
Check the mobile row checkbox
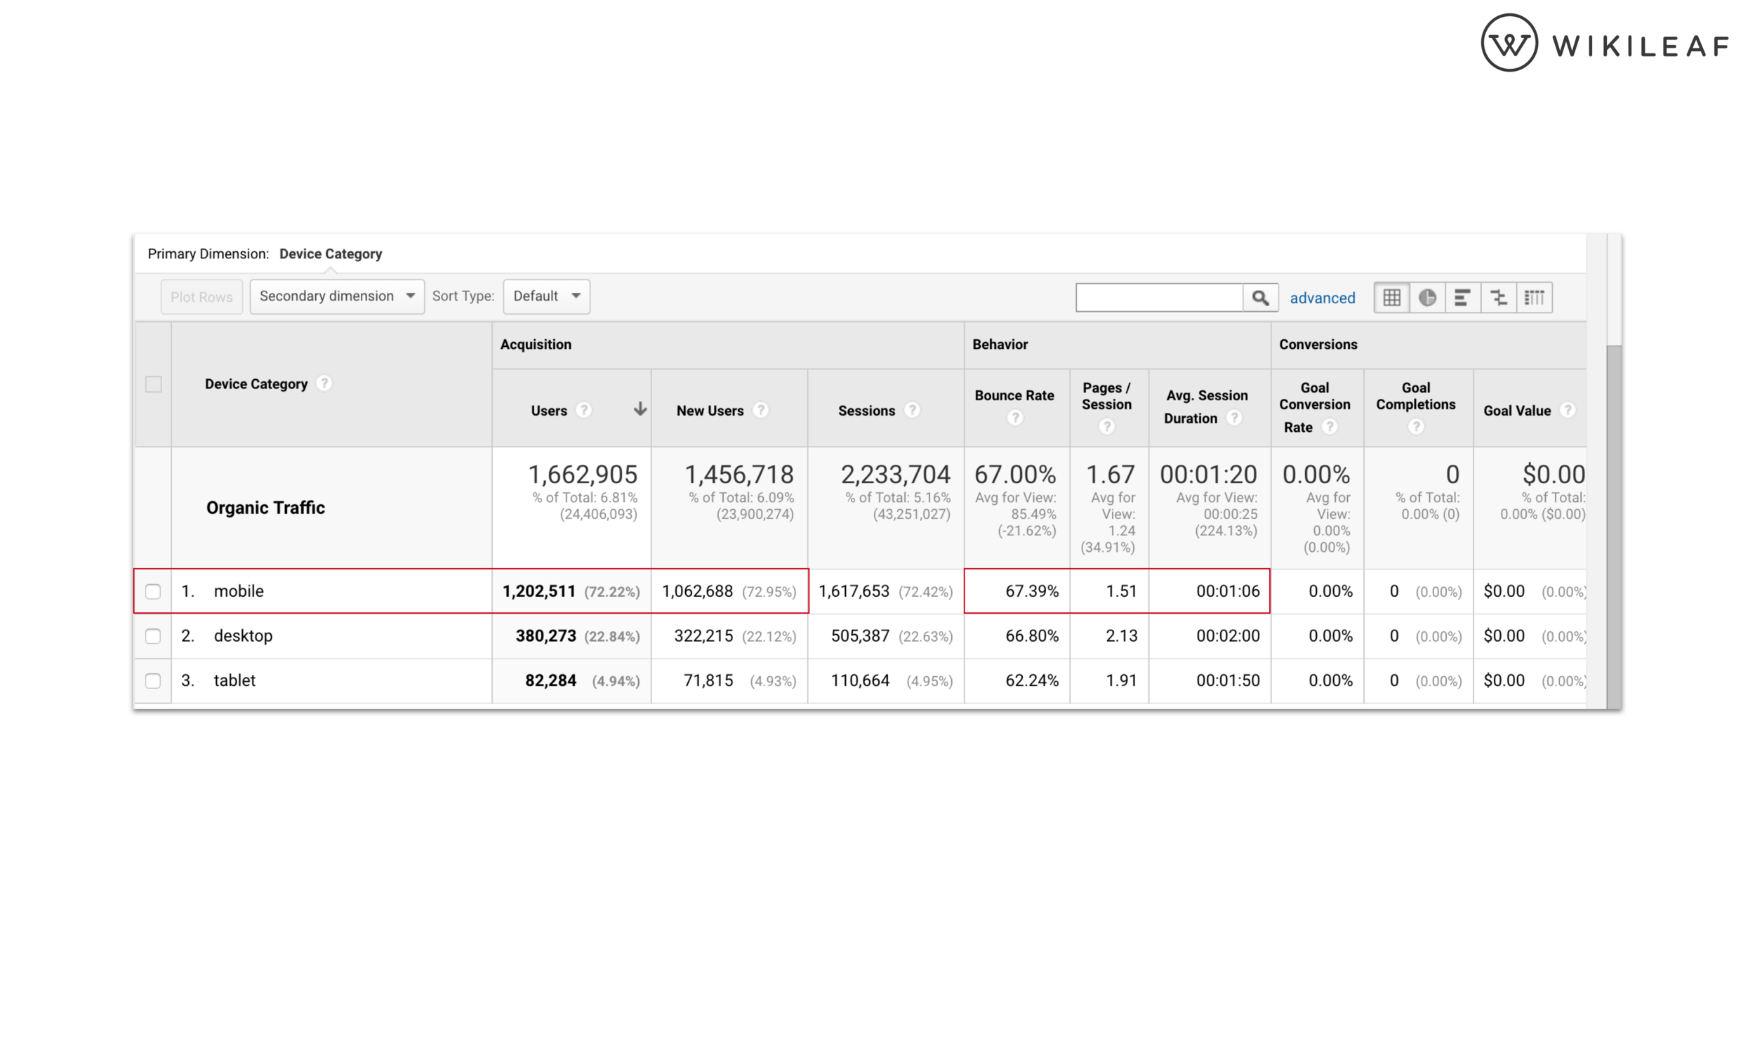pos(153,591)
